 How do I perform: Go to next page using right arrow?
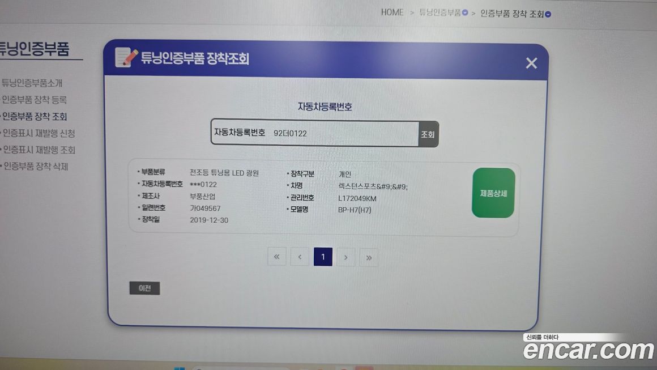[x=345, y=257]
